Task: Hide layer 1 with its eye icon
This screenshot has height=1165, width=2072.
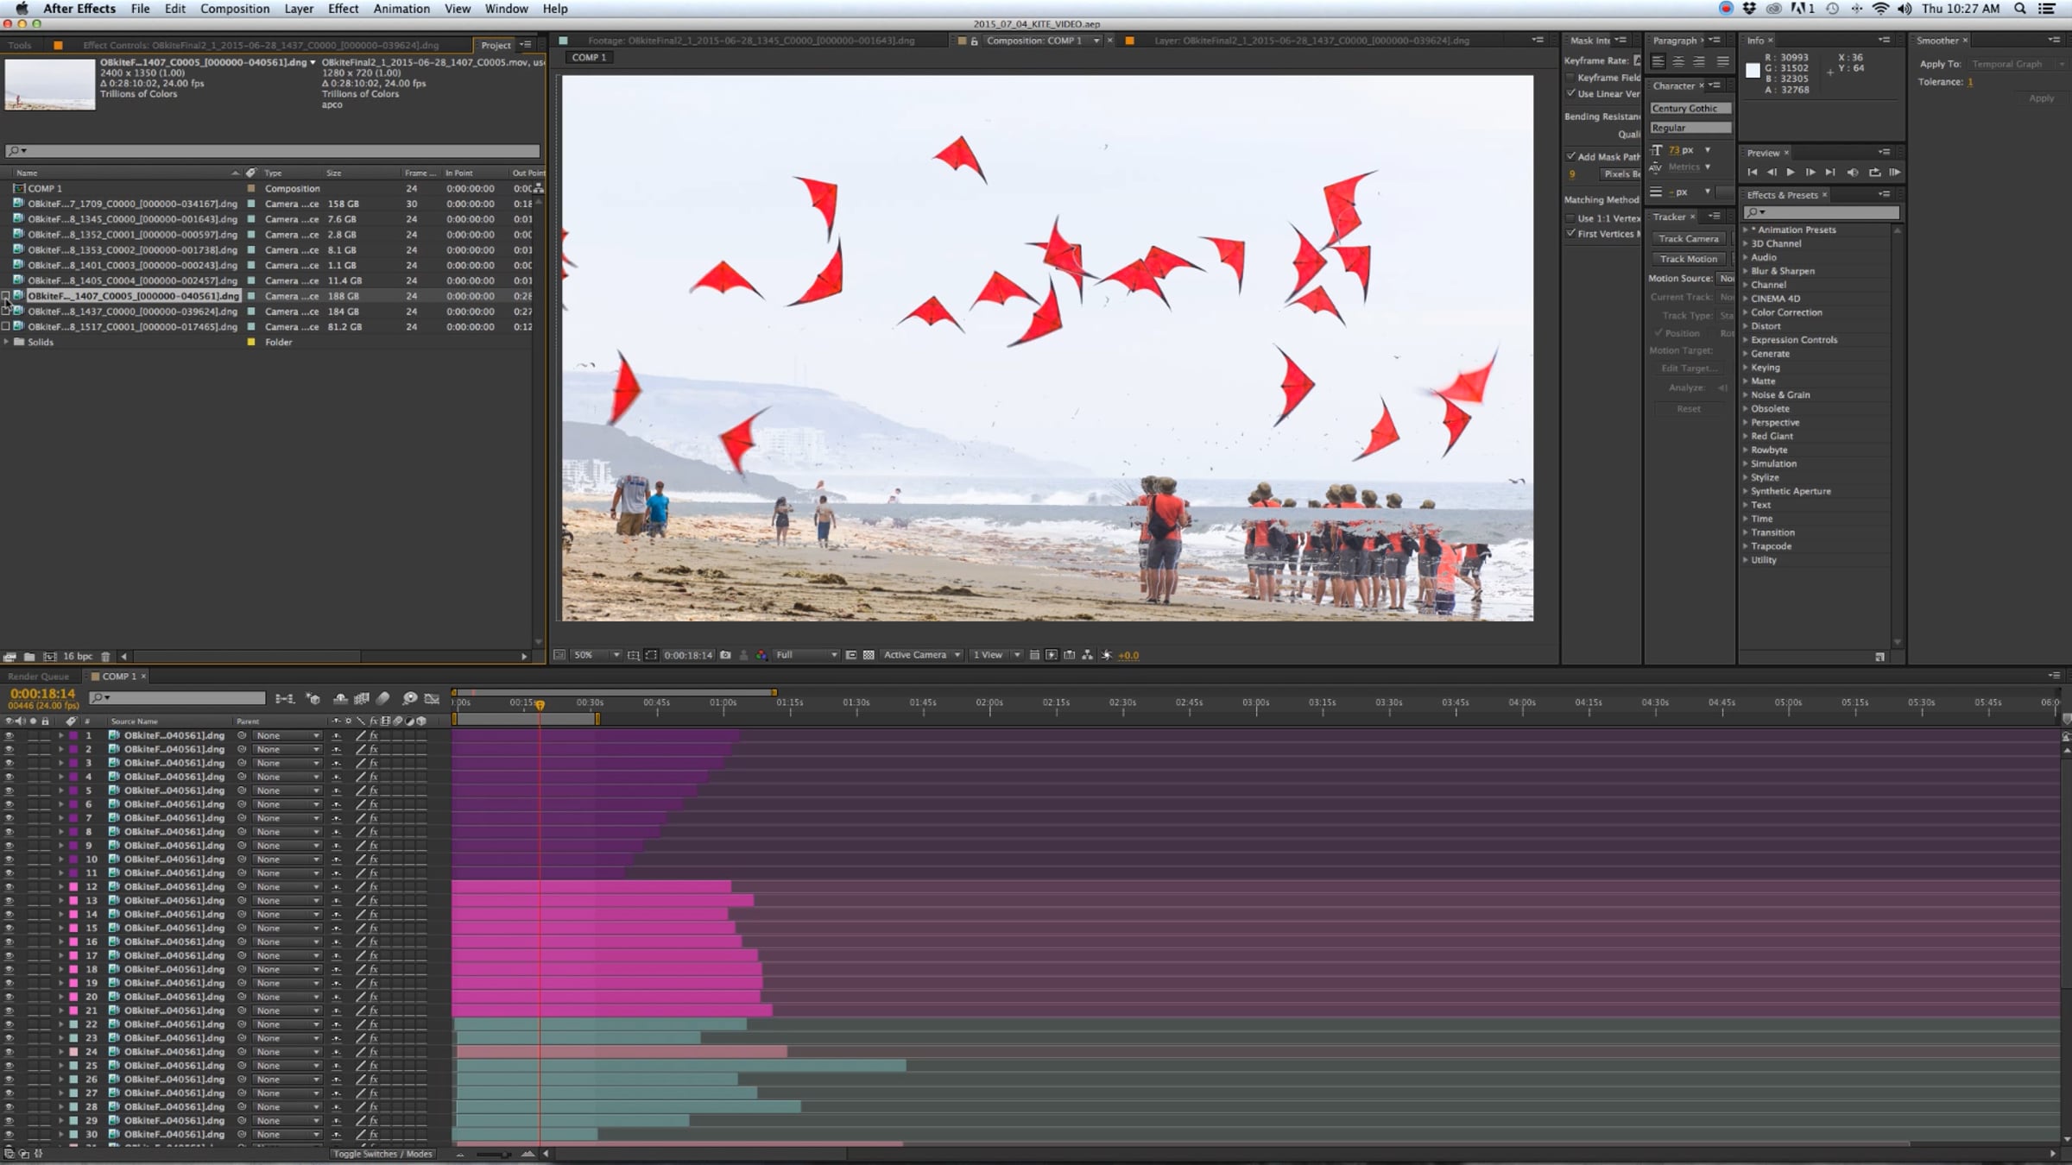Action: [9, 736]
